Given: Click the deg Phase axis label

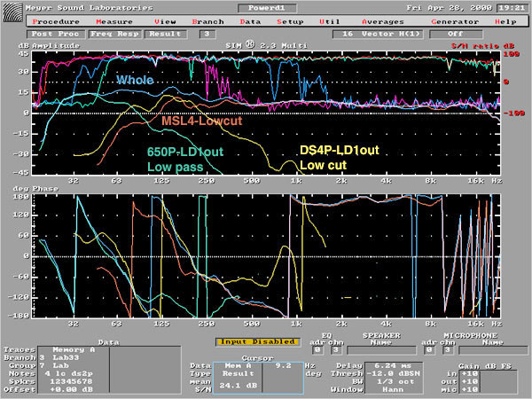Looking at the screenshot, I should pos(35,188).
